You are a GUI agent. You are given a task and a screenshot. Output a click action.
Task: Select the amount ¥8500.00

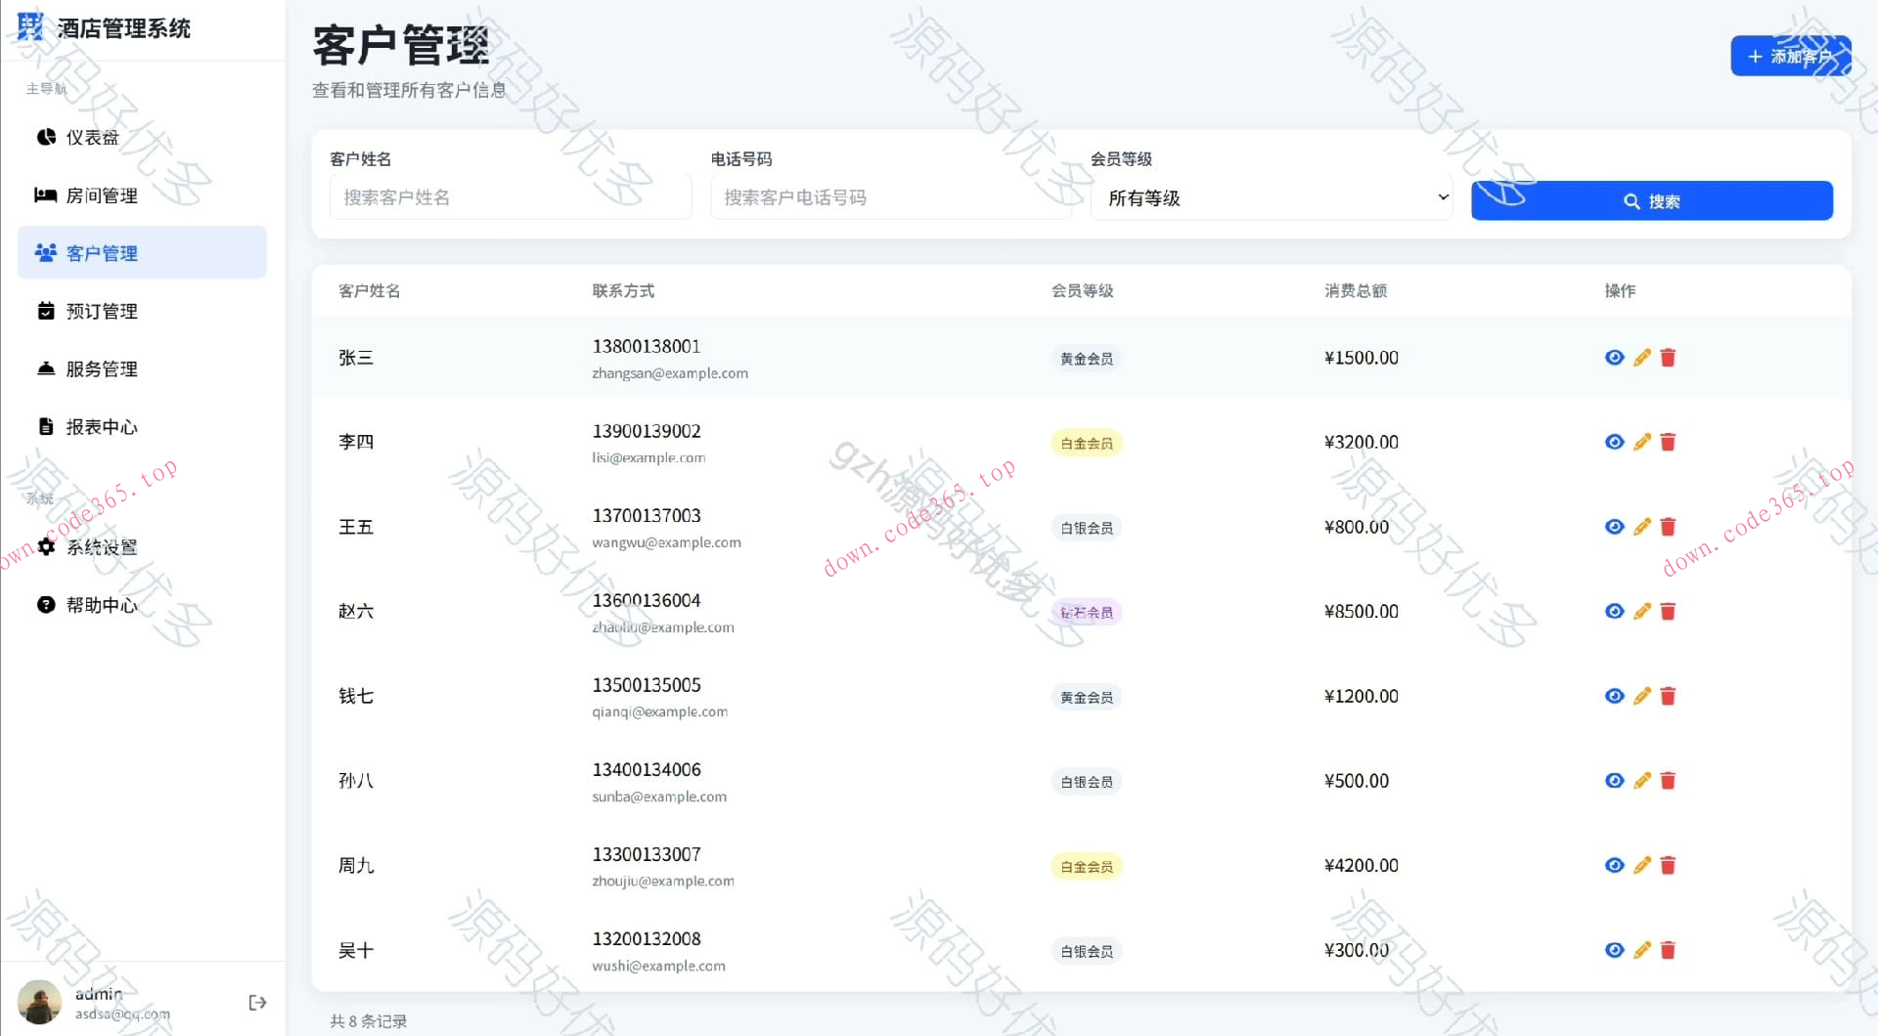pyautogui.click(x=1361, y=611)
